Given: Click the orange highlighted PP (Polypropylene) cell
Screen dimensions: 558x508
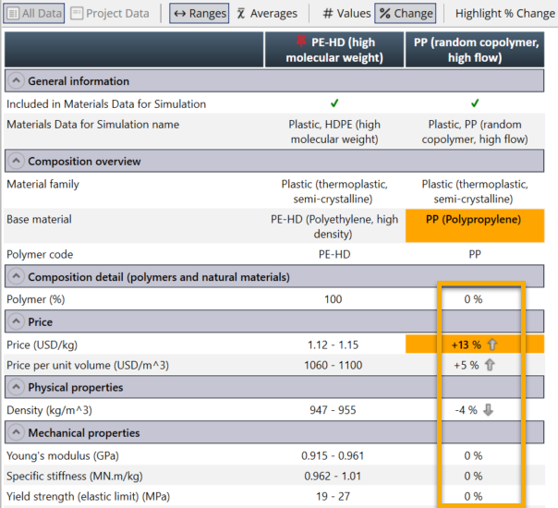Looking at the screenshot, I should coord(474,221).
